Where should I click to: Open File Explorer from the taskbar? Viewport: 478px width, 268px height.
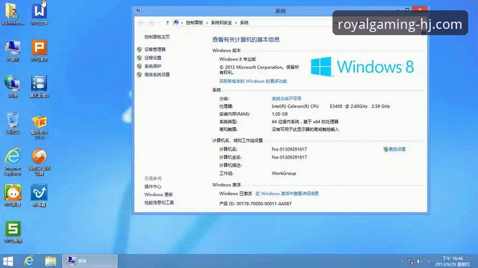51,261
